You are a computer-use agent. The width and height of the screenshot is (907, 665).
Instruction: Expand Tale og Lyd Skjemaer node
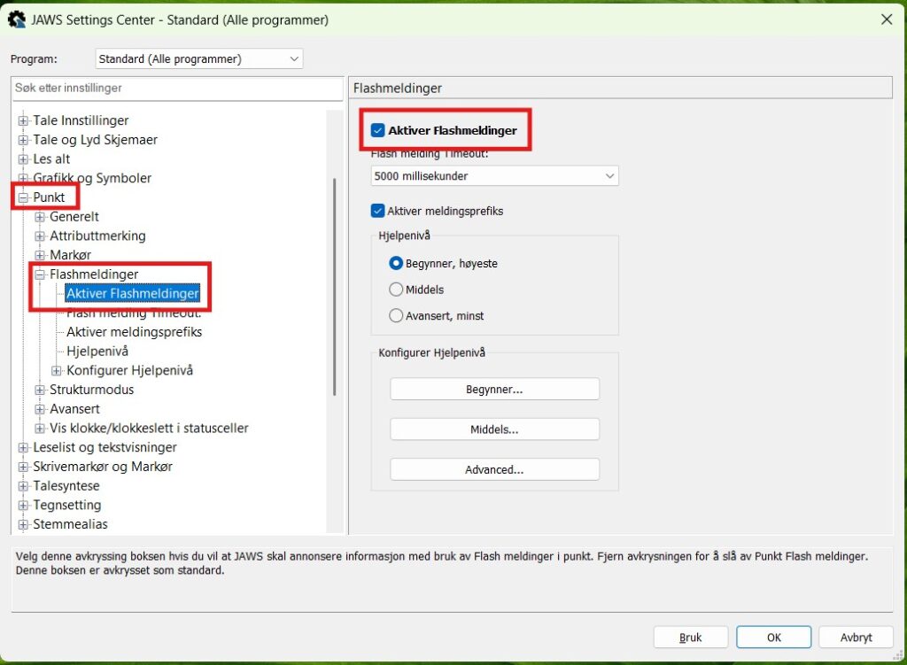point(23,139)
